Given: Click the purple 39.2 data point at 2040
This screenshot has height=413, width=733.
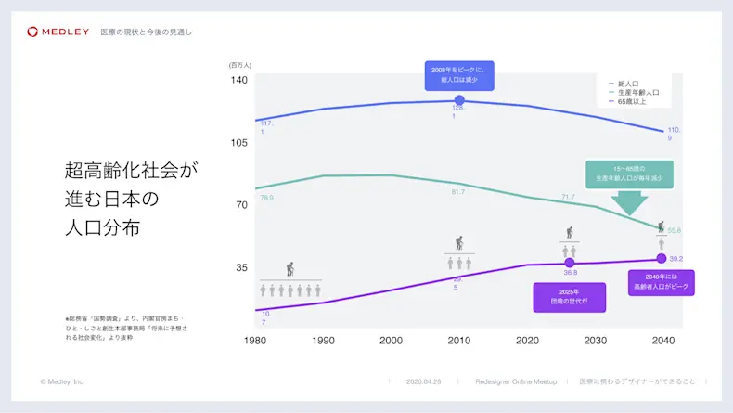Looking at the screenshot, I should click(661, 258).
